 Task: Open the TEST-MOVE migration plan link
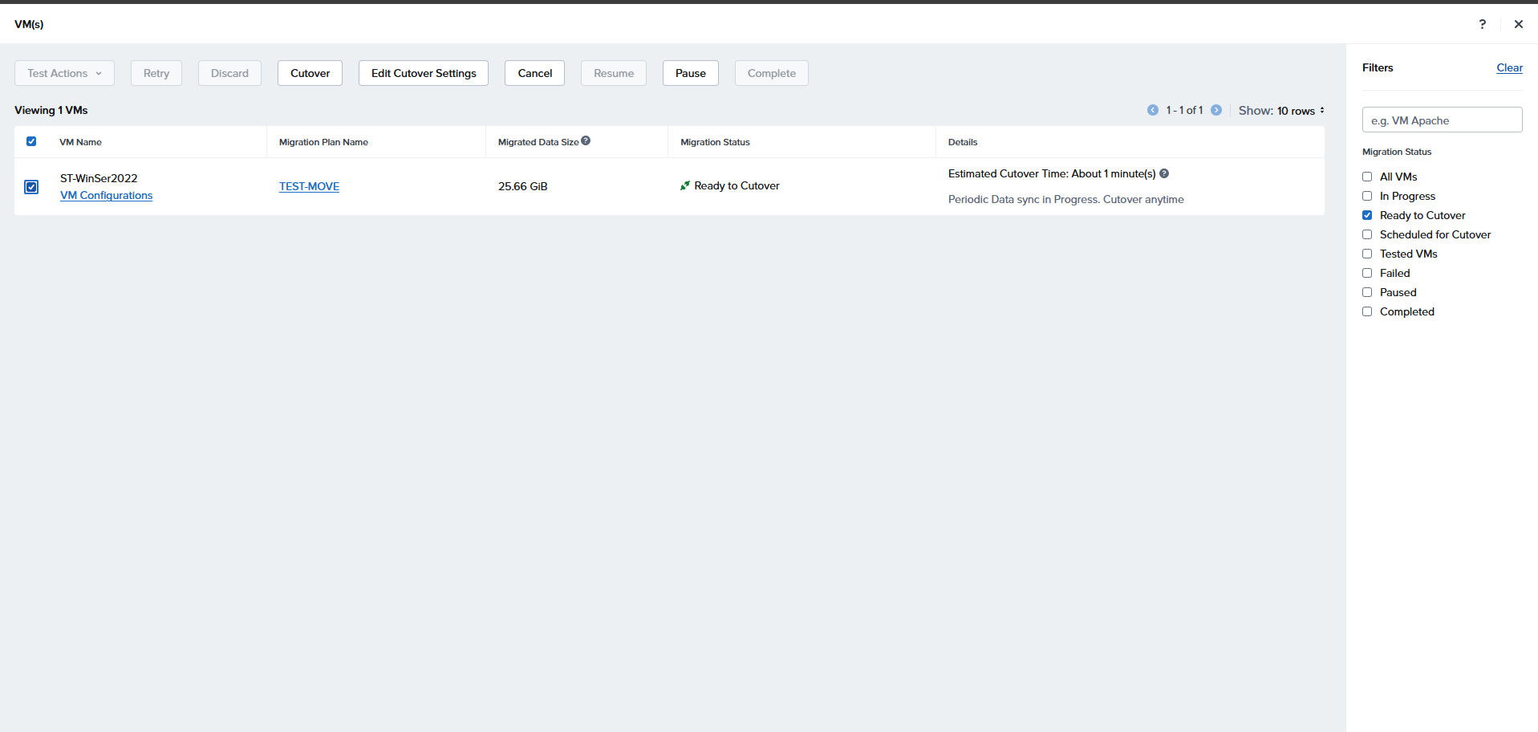point(309,186)
